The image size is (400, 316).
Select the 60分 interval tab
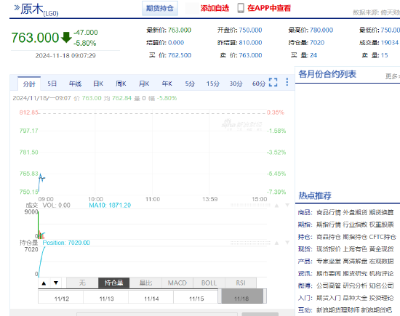click(259, 84)
